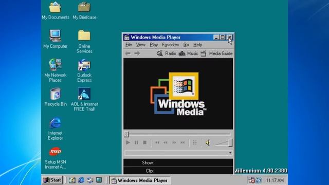Click Skip Forward playback button
This screenshot has height=185, width=329.
click(183, 143)
